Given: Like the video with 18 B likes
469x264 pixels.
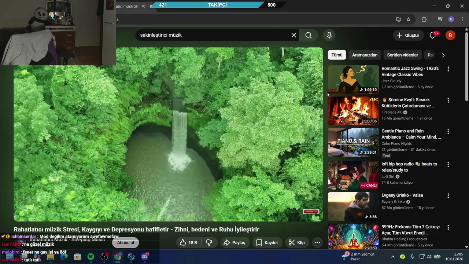Looking at the screenshot, I should (188, 243).
